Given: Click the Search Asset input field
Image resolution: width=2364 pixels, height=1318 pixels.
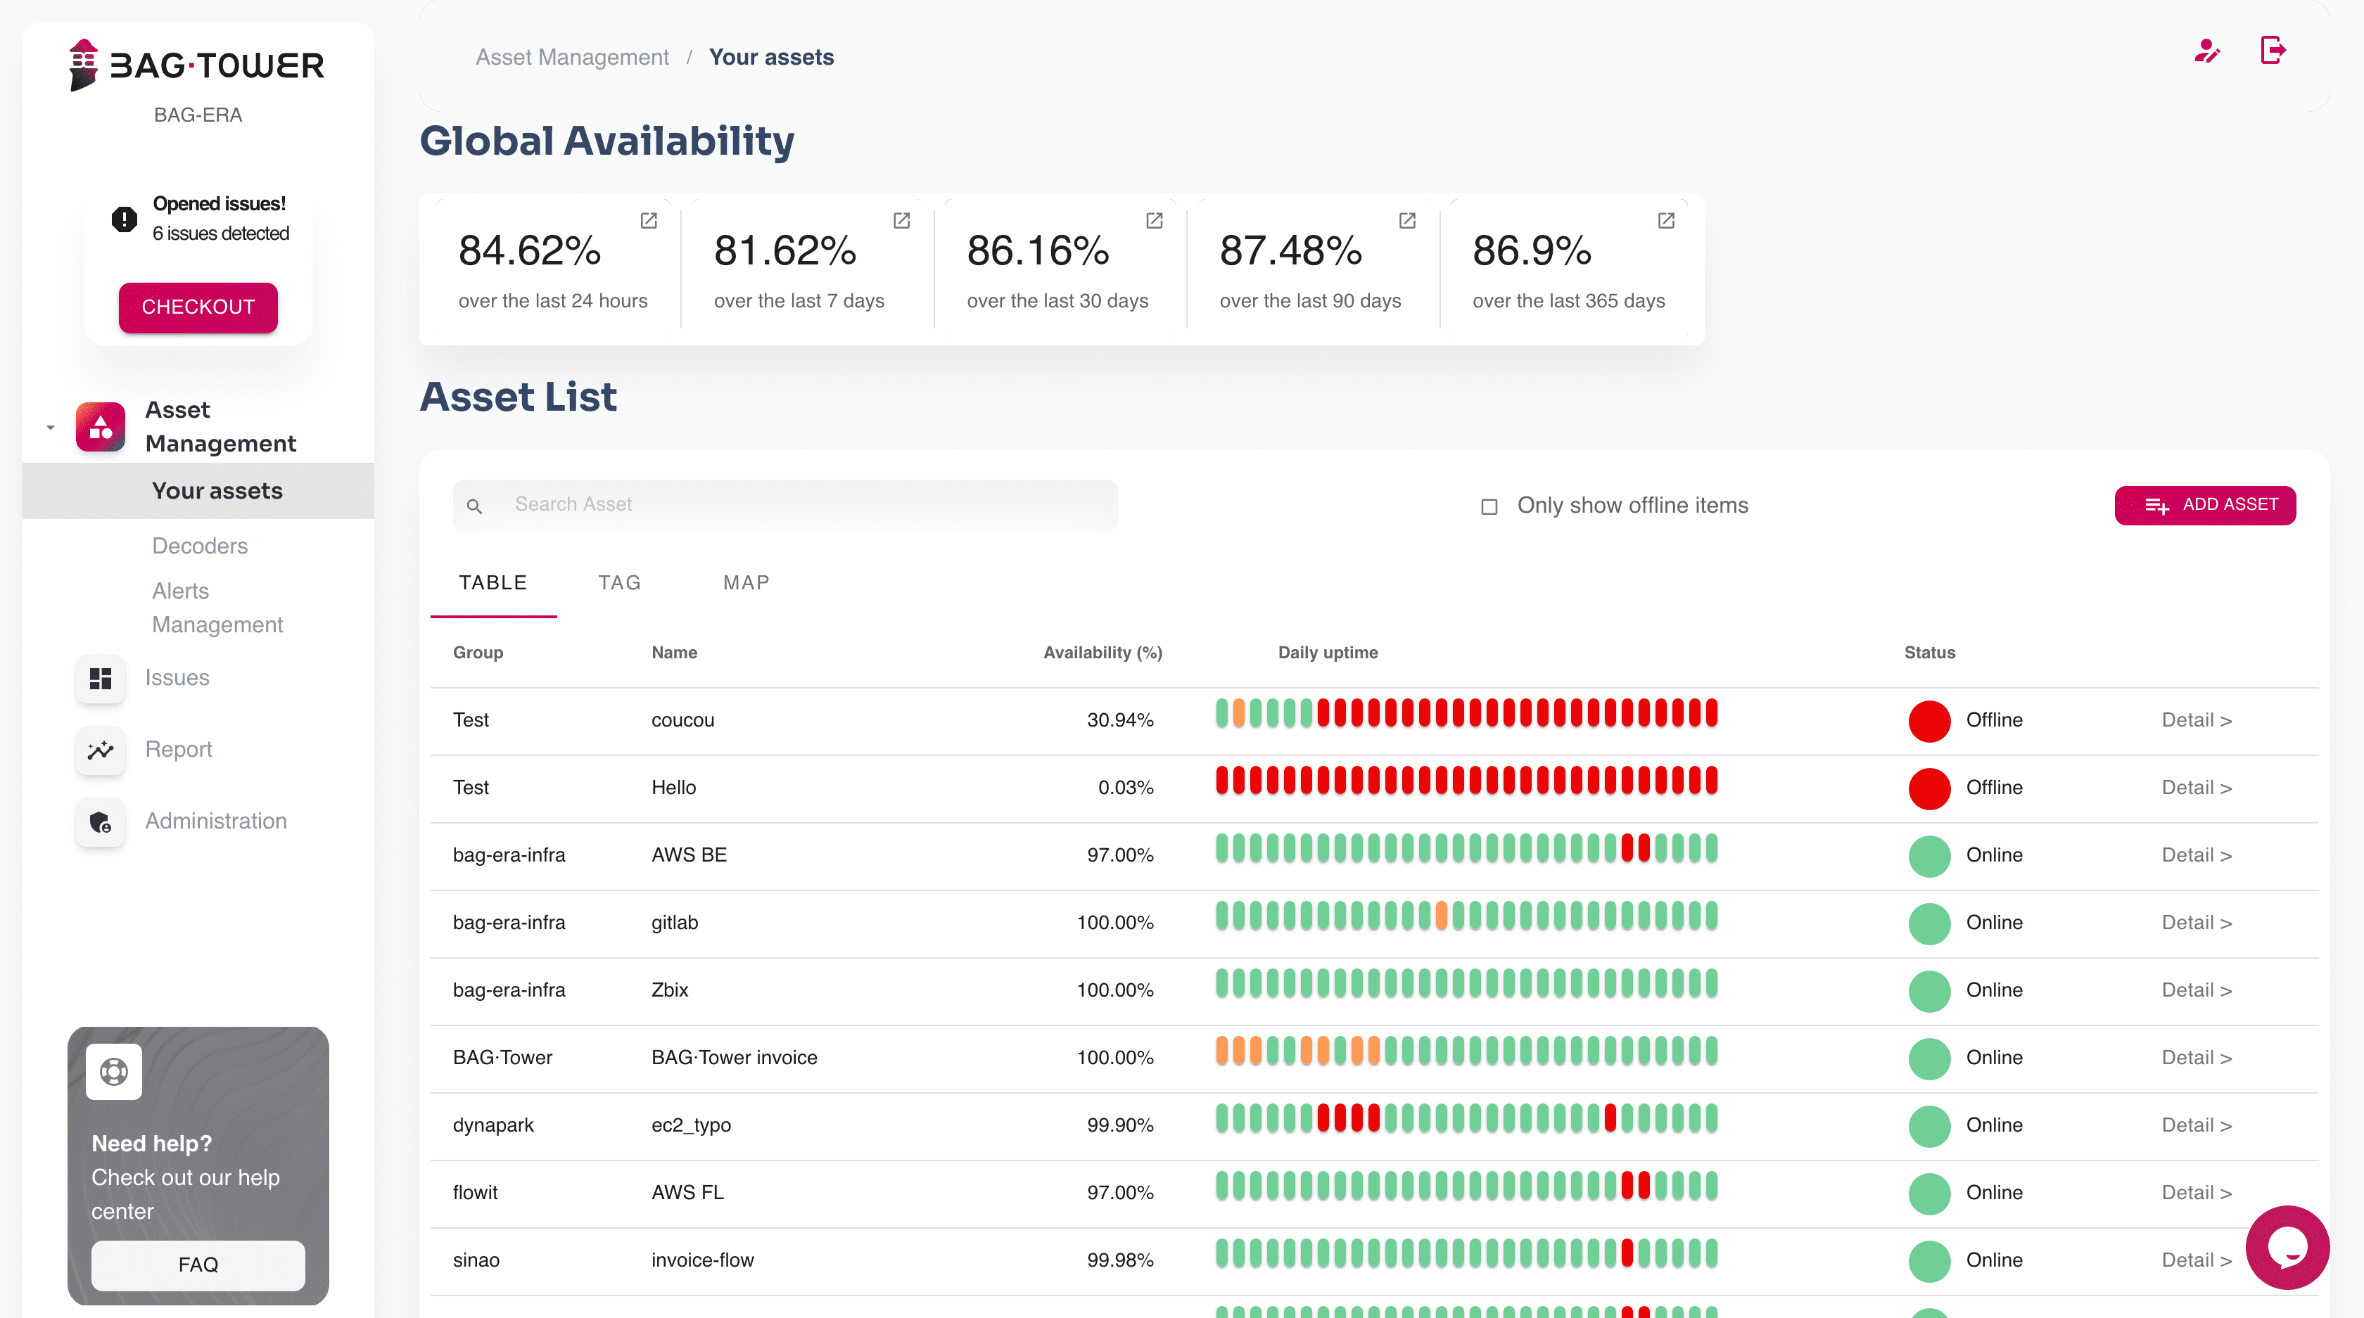Looking at the screenshot, I should click(799, 504).
